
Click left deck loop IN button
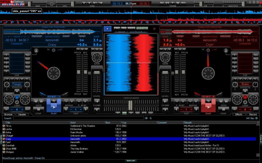[6, 110]
